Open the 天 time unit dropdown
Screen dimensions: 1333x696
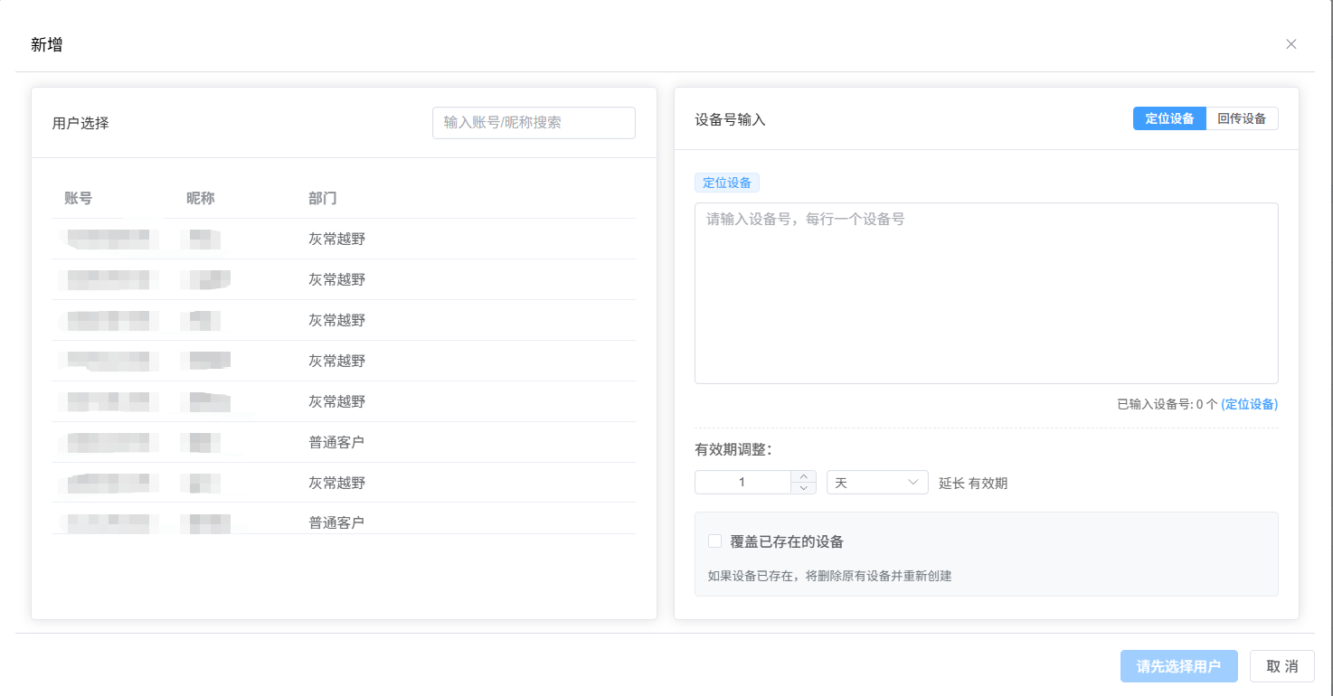(x=876, y=482)
